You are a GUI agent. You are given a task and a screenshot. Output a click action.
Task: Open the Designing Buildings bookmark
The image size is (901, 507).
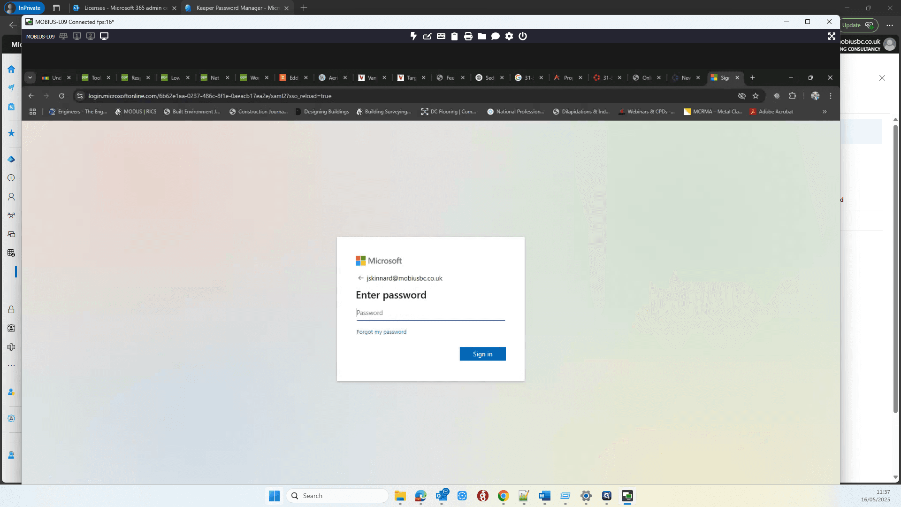322,112
